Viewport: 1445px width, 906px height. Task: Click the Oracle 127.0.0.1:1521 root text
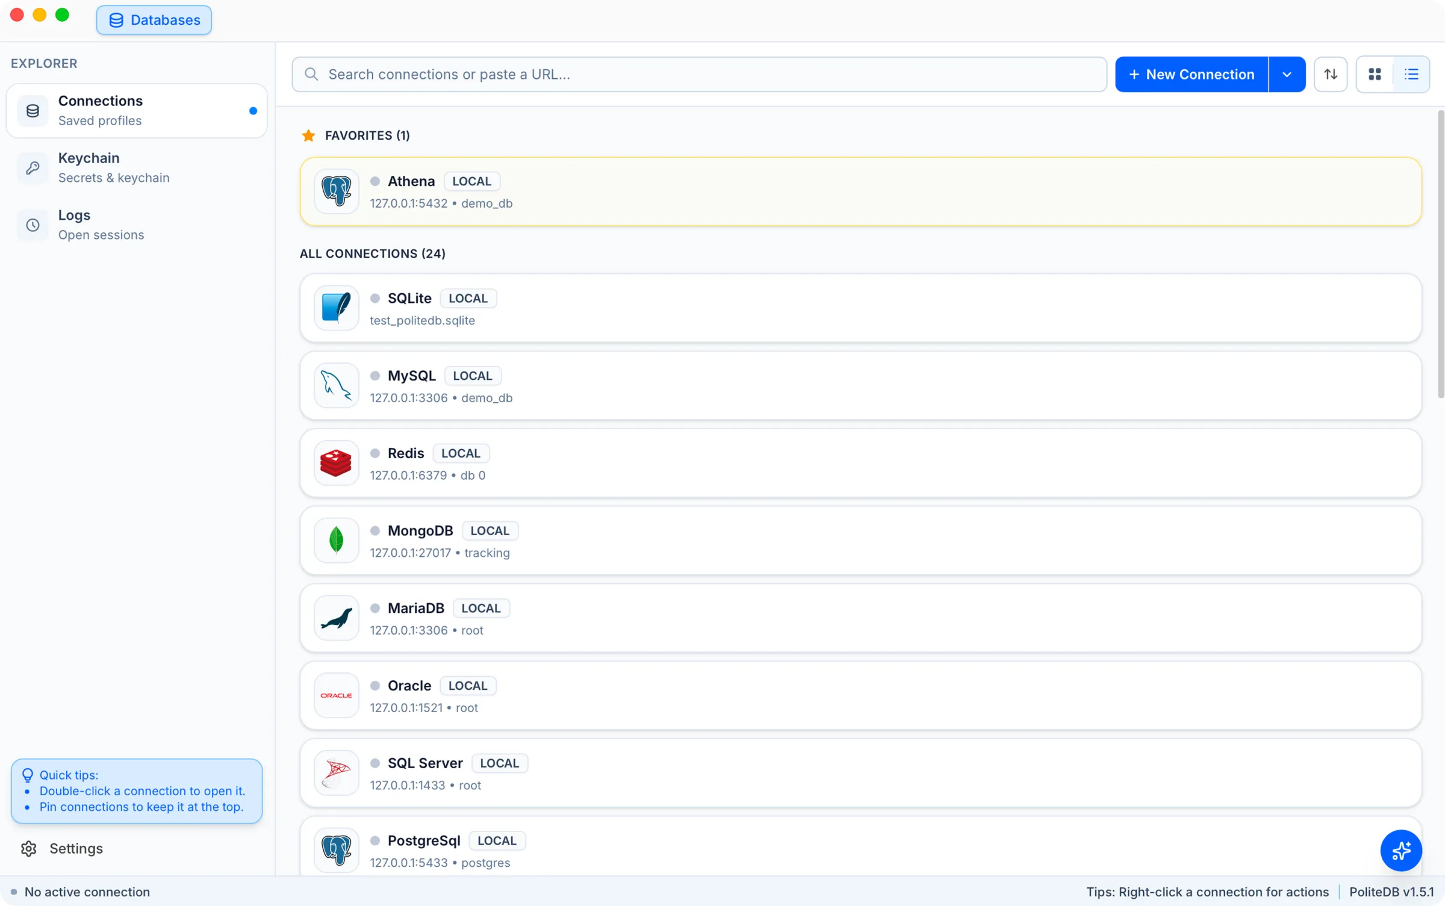point(424,708)
